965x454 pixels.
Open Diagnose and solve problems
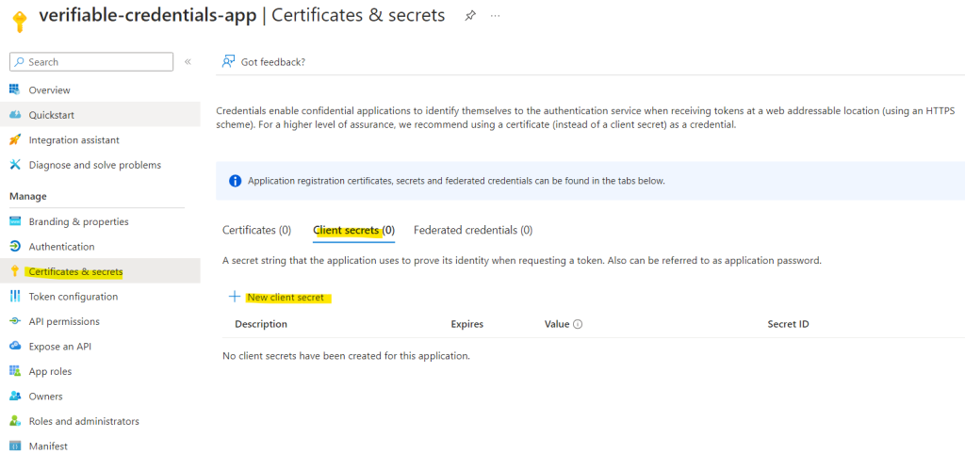click(95, 165)
